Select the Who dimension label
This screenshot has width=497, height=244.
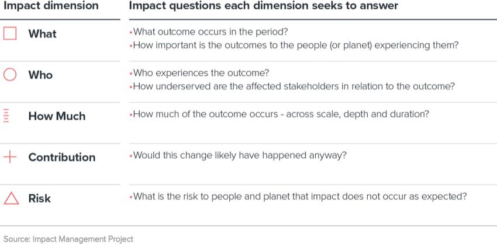click(x=40, y=75)
